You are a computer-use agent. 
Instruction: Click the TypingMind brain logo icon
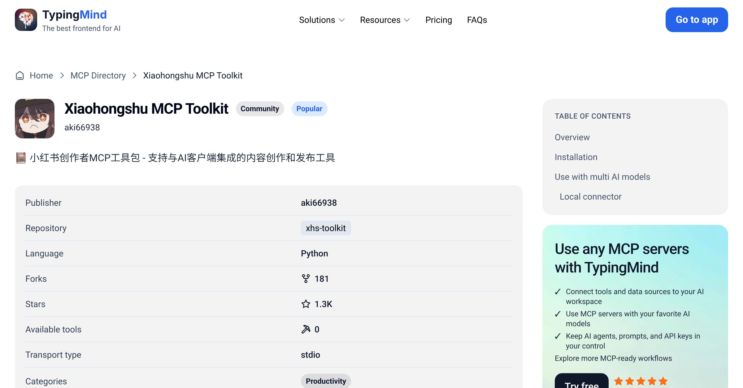point(26,20)
